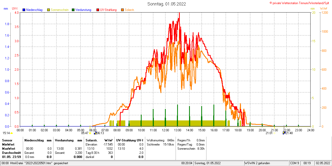332x166 pixels.
Task: Click the dusk icon beside 21:48
Action: click(284, 133)
